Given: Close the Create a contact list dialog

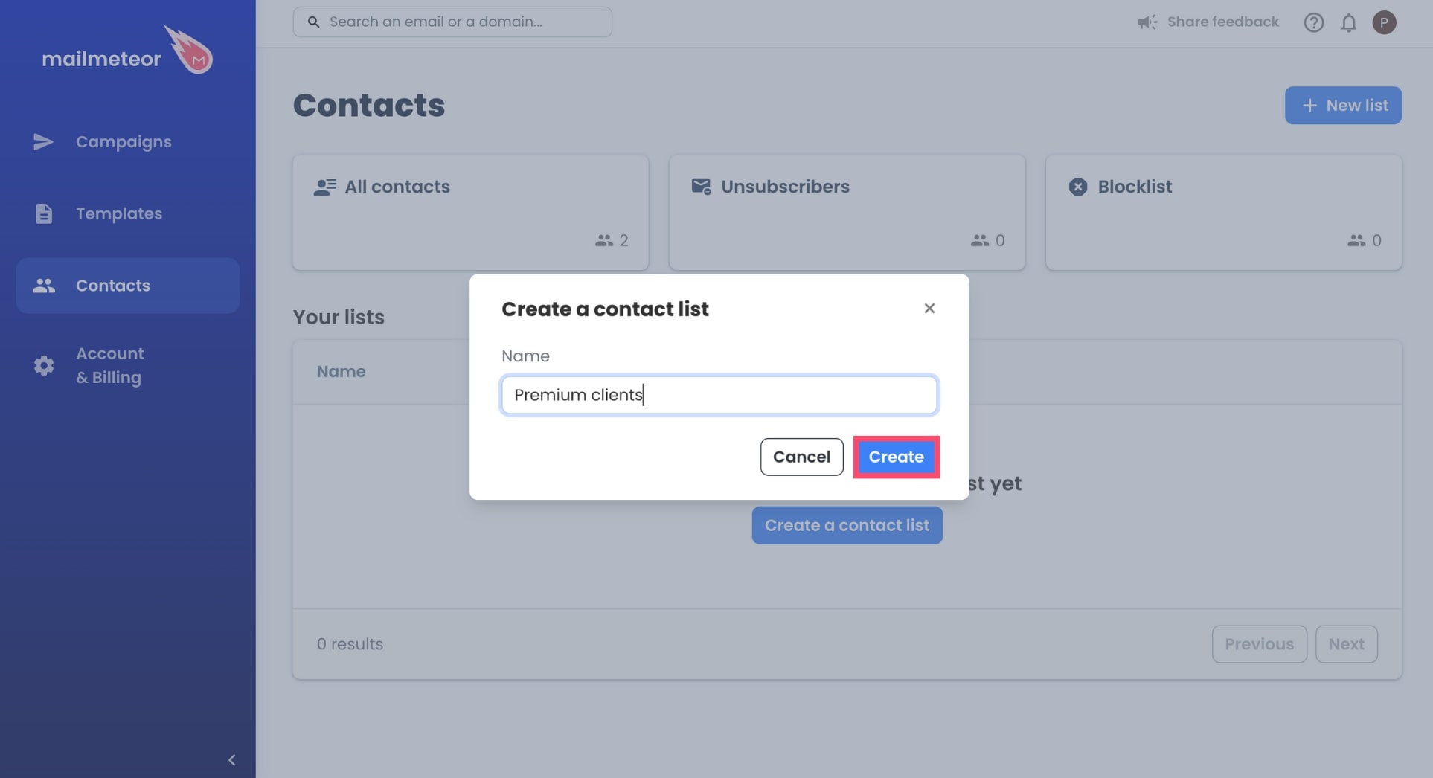Looking at the screenshot, I should click(x=929, y=308).
